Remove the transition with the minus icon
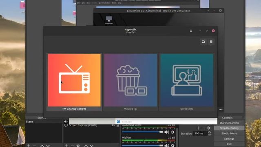This screenshot has height=147, width=261. click(x=203, y=128)
